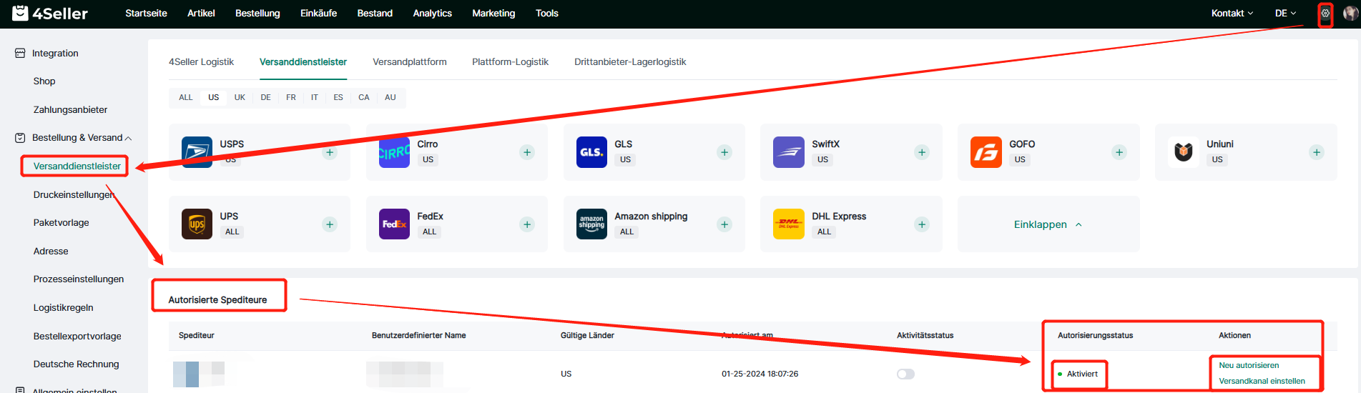Image resolution: width=1361 pixels, height=393 pixels.
Task: Click the SwiftX plus icon
Action: click(x=922, y=152)
